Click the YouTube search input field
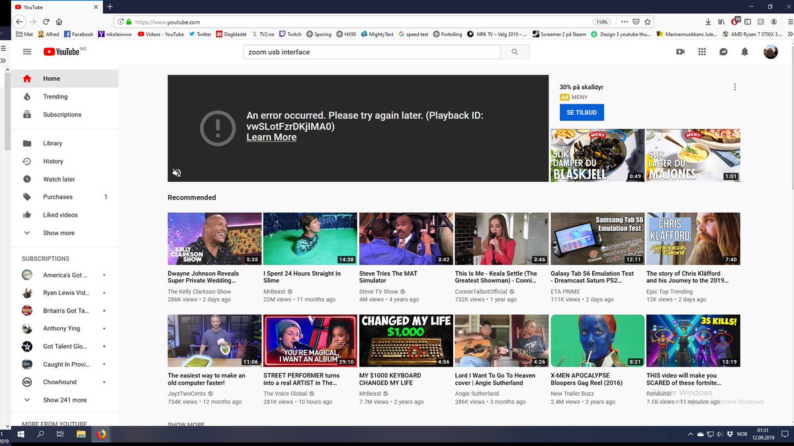 [372, 52]
